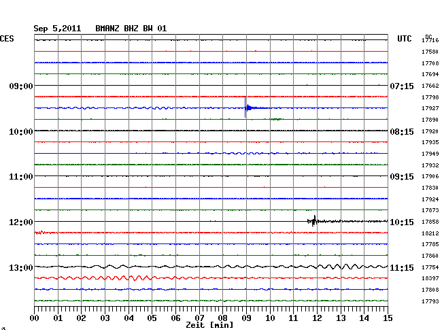Click the DC offset value '17906'
The width and height of the screenshot is (442, 336).
430,176
